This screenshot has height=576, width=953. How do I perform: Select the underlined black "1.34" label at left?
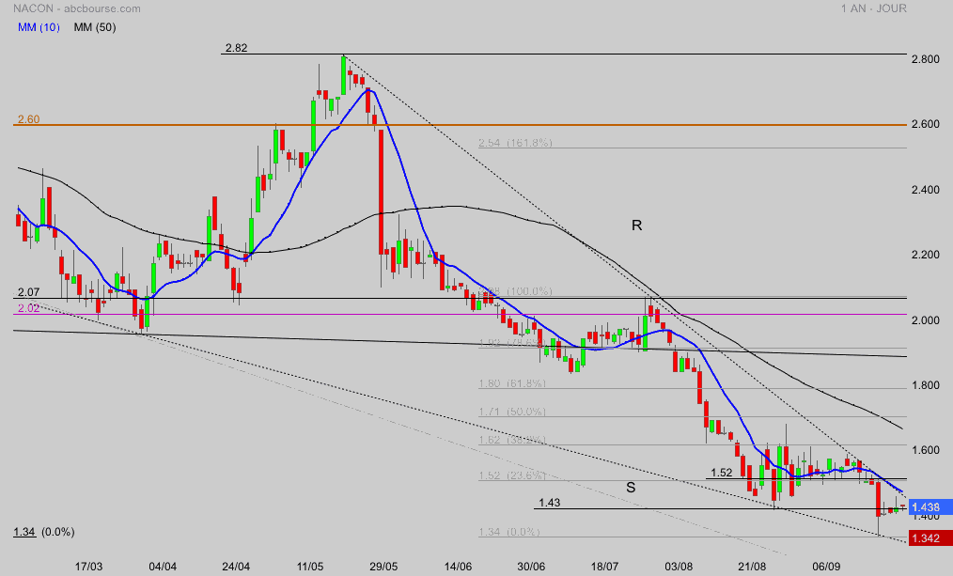(24, 532)
